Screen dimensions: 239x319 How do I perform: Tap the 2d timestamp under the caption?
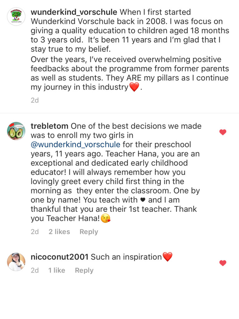click(x=35, y=100)
